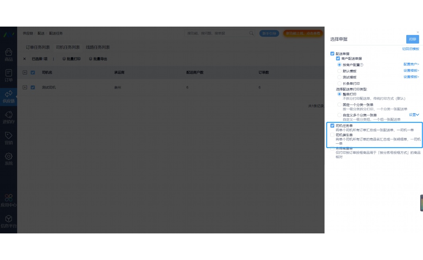423x260 pixels.
Task: Expand 设置 dropdown for custom categories
Action: (414, 115)
